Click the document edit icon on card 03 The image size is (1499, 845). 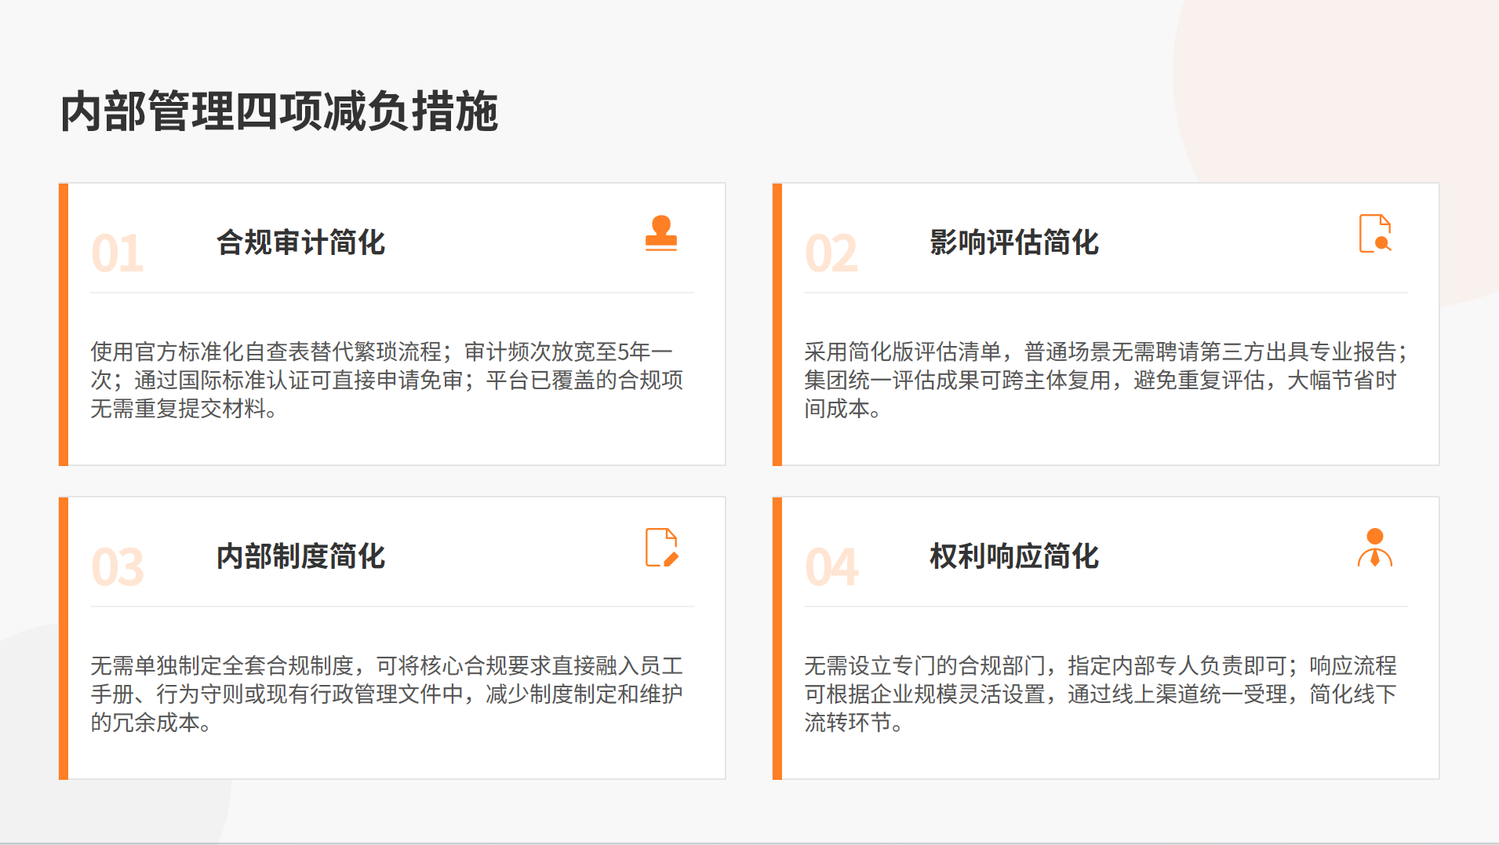(x=661, y=547)
